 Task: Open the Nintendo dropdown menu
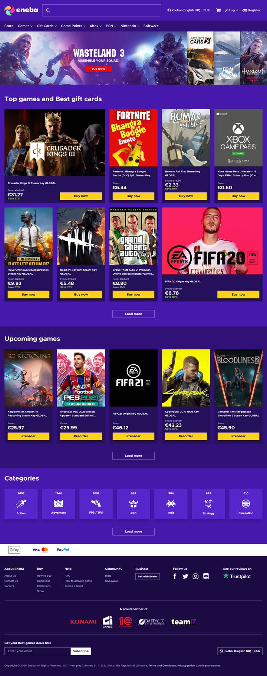[x=130, y=26]
